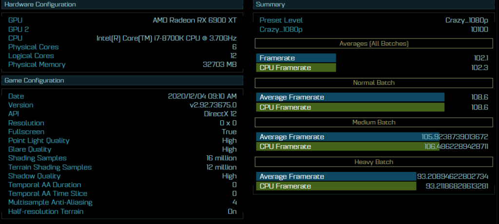Click the Heavy Batch Average Framerate bar
499x224 pixels.
tap(336, 176)
